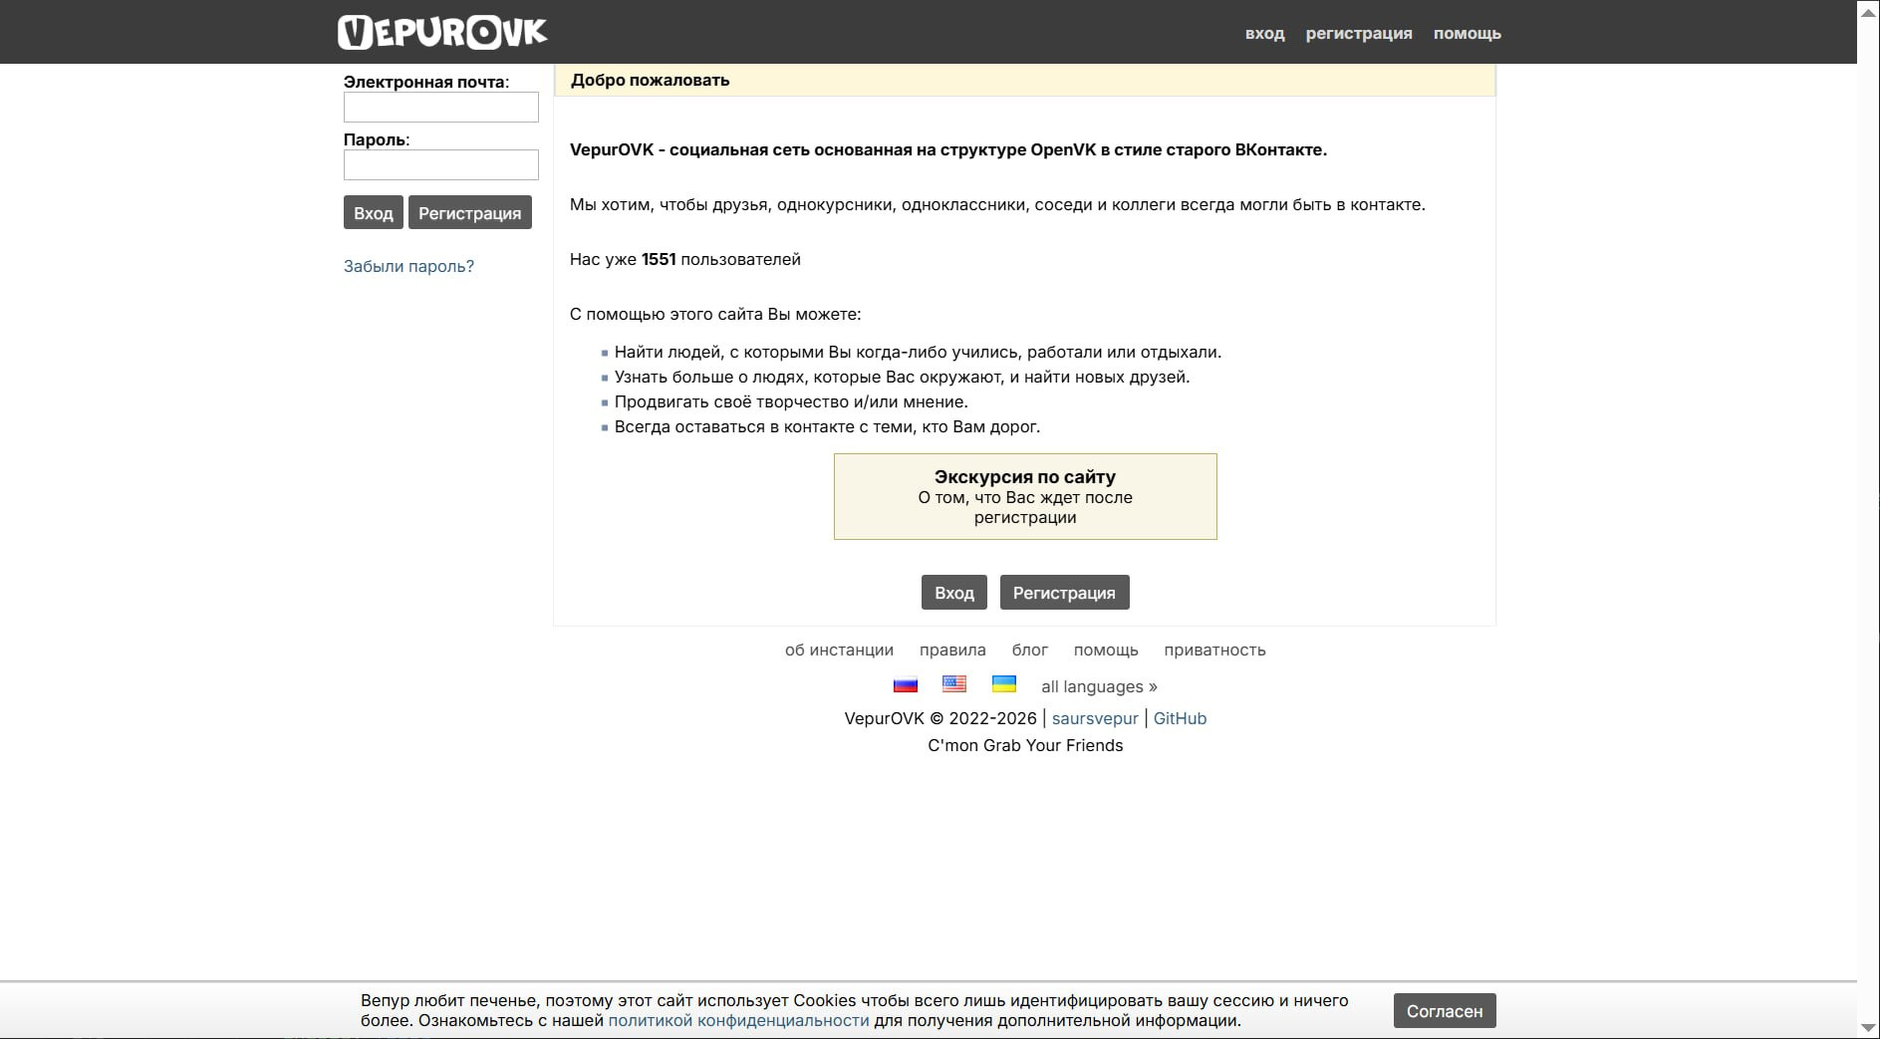The width and height of the screenshot is (1880, 1039).
Task: Click the 'Добро пожаловать' heading text
Action: 650,80
